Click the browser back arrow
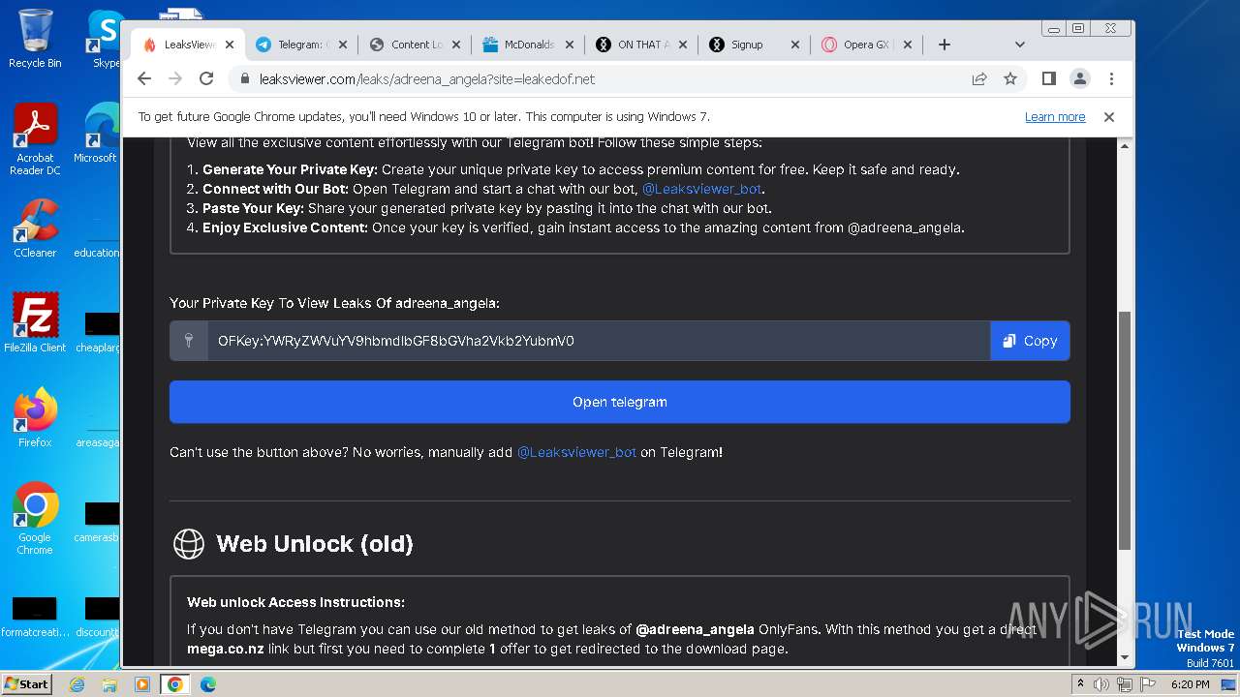The width and height of the screenshot is (1240, 697). [x=144, y=78]
